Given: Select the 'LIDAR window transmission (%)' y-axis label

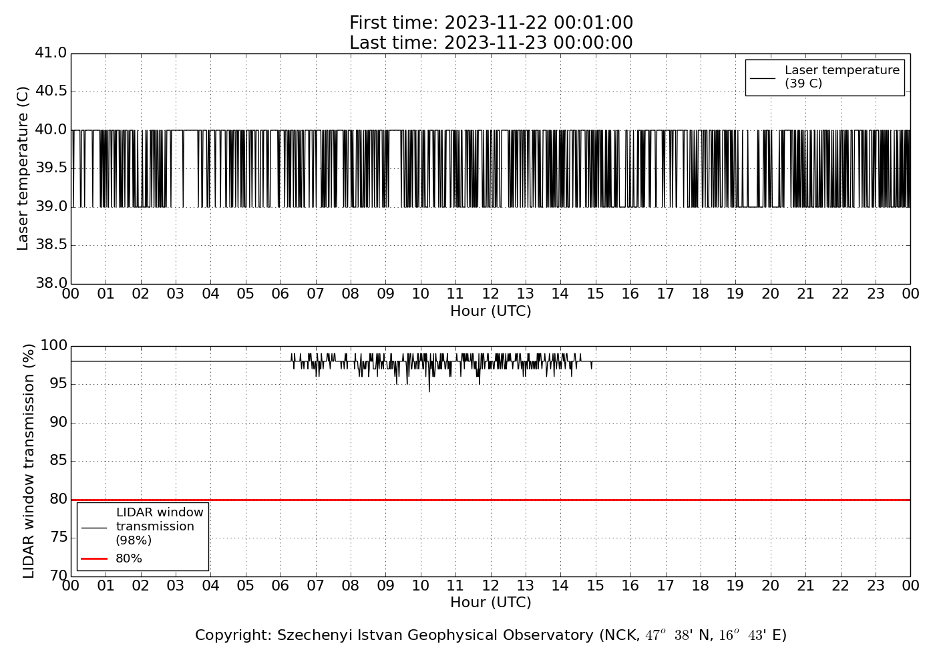Looking at the screenshot, I should click(x=29, y=461).
